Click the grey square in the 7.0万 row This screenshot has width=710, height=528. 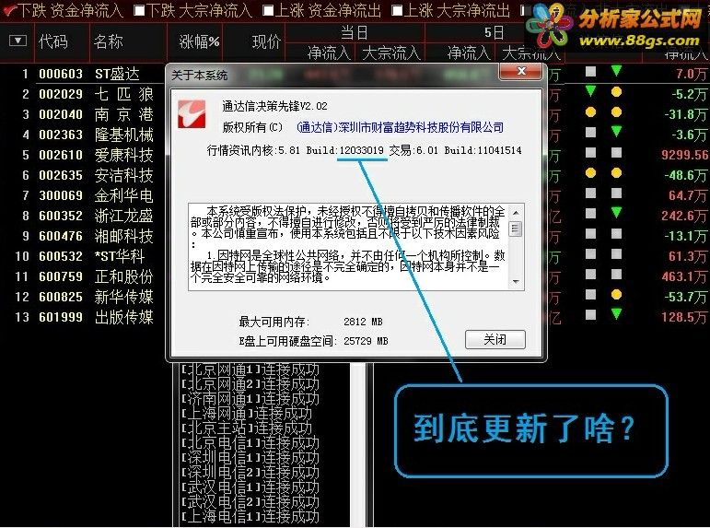coord(590,71)
